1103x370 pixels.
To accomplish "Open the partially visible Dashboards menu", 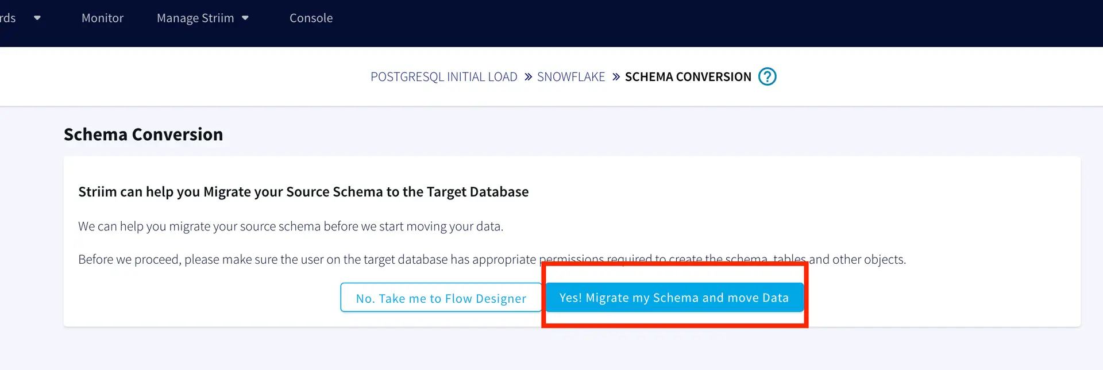I will coord(8,18).
